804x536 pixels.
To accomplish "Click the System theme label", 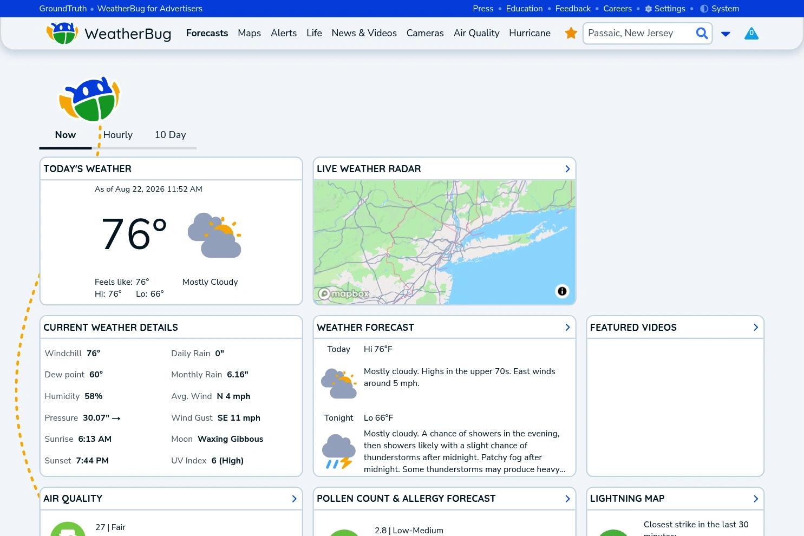I will click(725, 9).
